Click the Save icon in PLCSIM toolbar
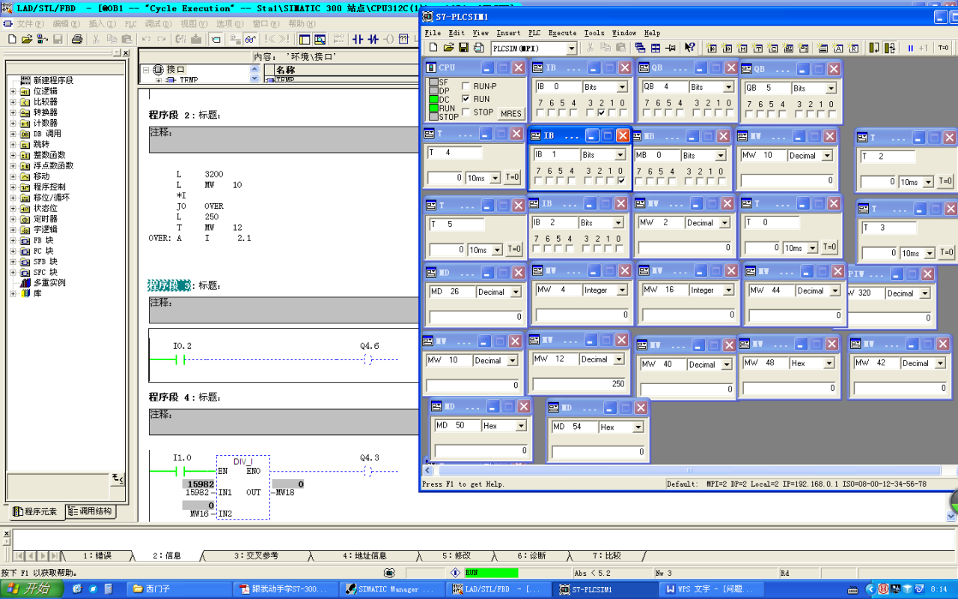958x599 pixels. pyautogui.click(x=464, y=47)
